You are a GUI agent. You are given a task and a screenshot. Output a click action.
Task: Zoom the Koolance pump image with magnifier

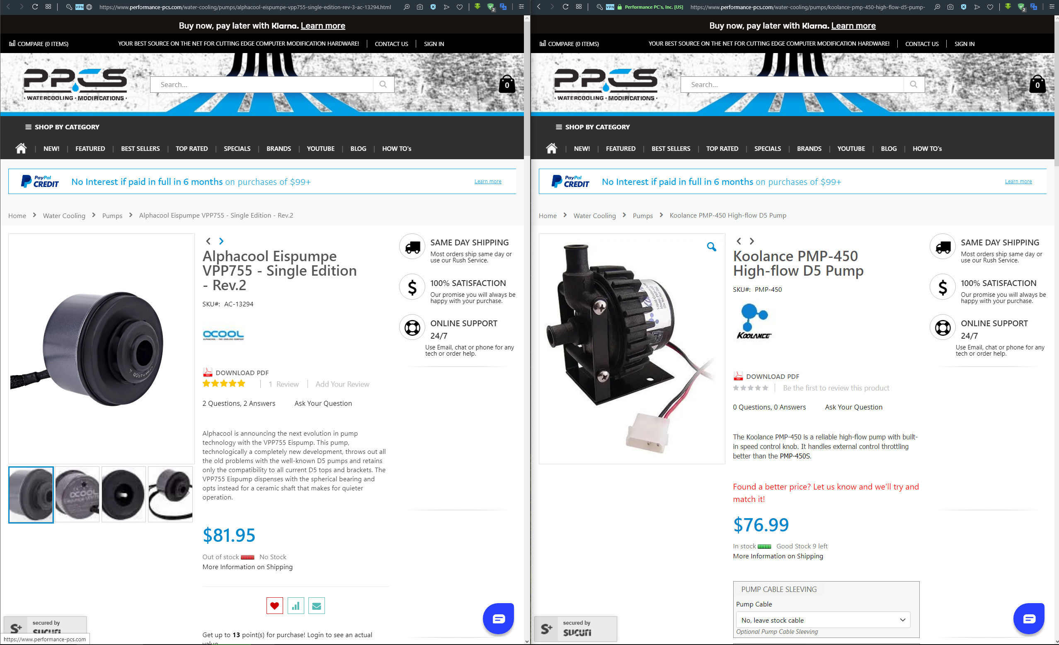711,247
